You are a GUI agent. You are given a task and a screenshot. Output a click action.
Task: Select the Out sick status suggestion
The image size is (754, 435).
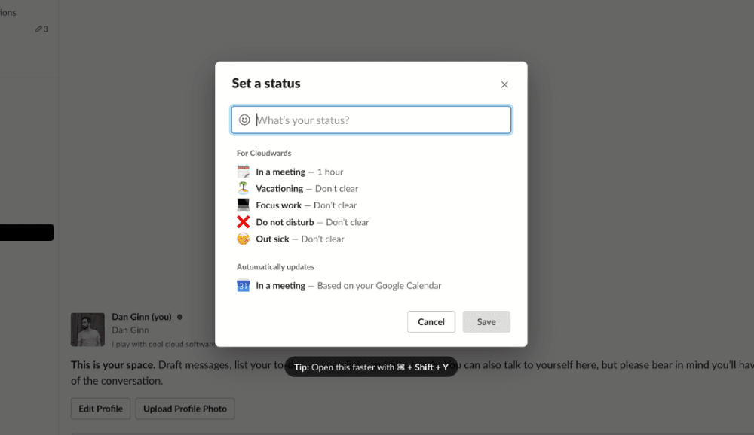(299, 239)
